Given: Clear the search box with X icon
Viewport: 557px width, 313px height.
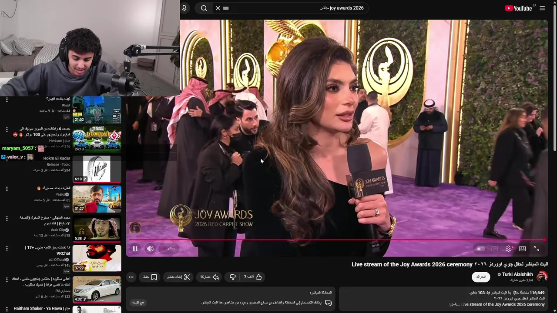Looking at the screenshot, I should 218,8.
